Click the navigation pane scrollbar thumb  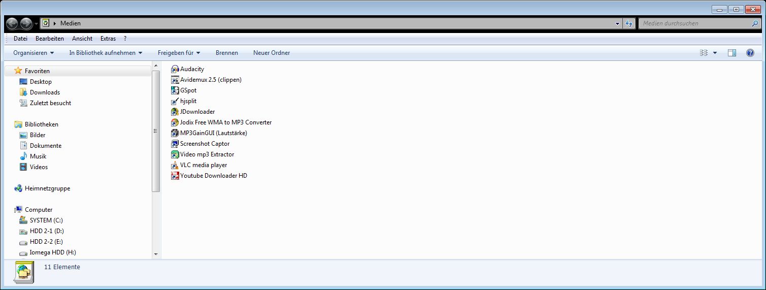coord(156,131)
